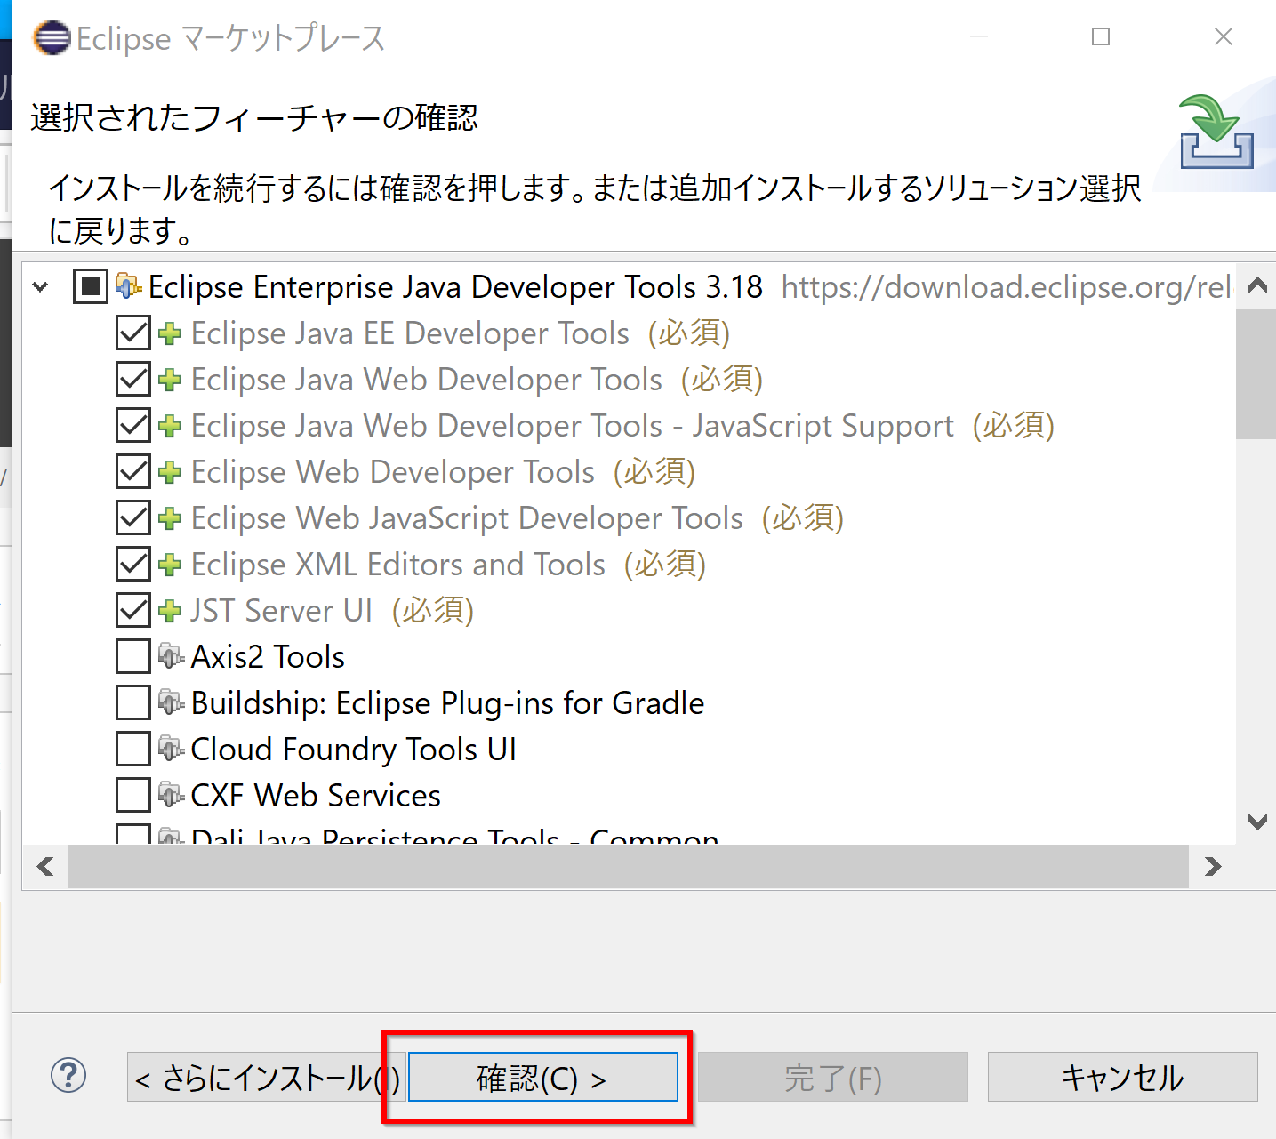Toggle Eclipse XML Editors and Tools checkbox

pos(133,565)
